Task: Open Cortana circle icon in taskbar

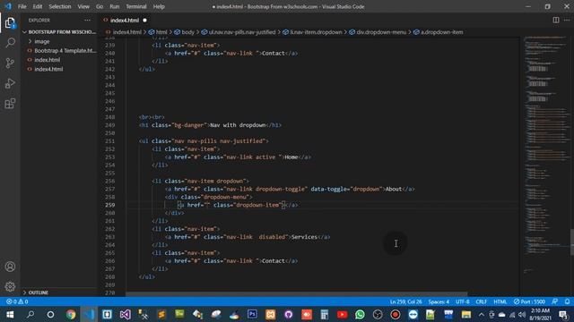Action: click(x=50, y=314)
